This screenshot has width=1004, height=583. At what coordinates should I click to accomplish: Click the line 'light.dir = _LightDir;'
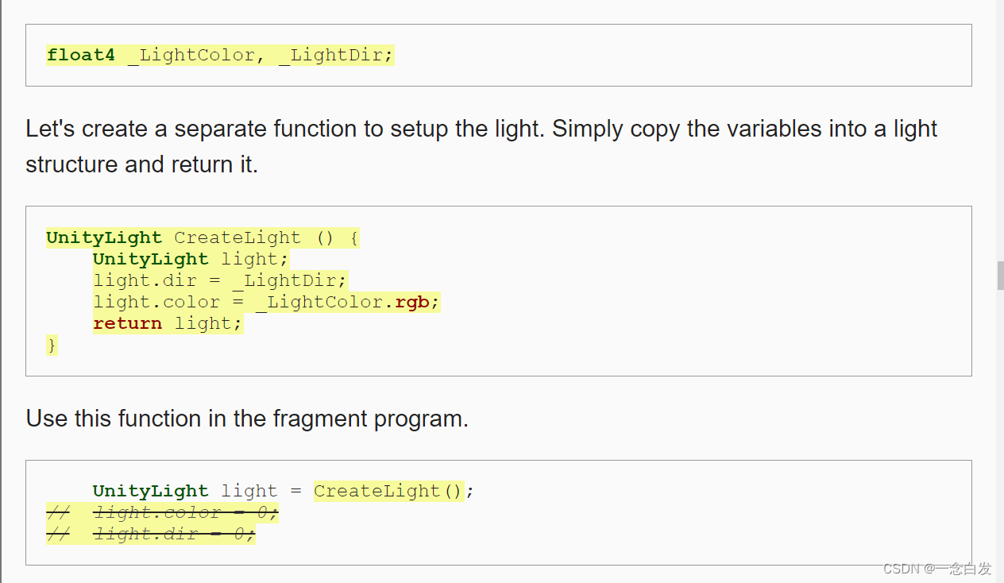point(220,280)
